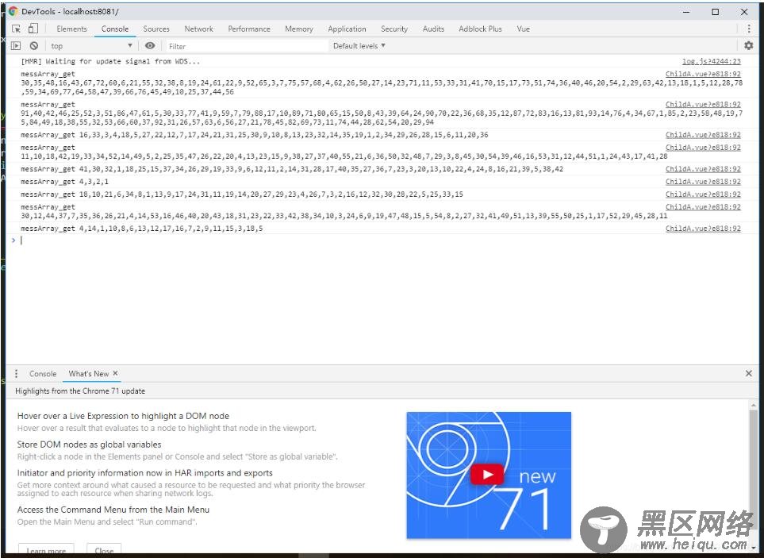
Task: Focus the console Filter input field
Action: 246,46
